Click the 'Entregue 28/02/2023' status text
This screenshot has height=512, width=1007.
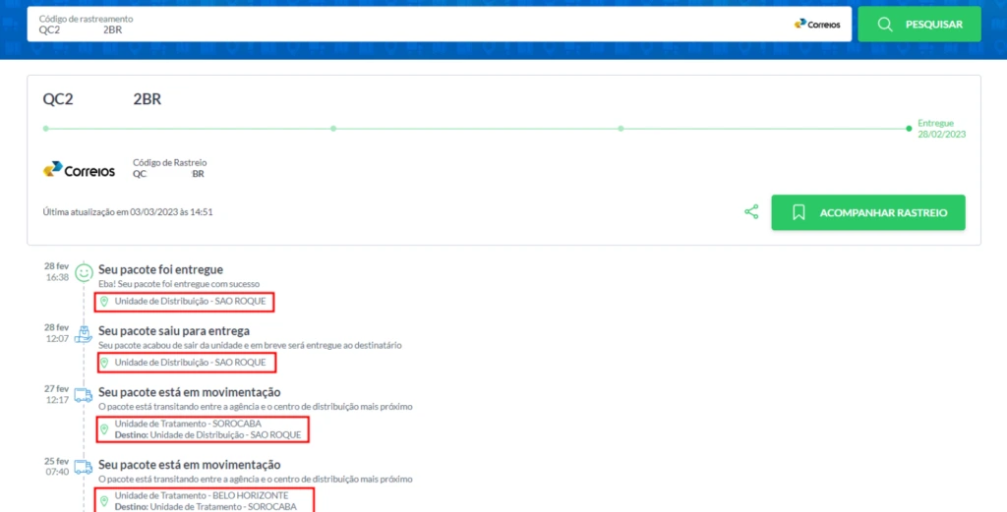coord(941,129)
